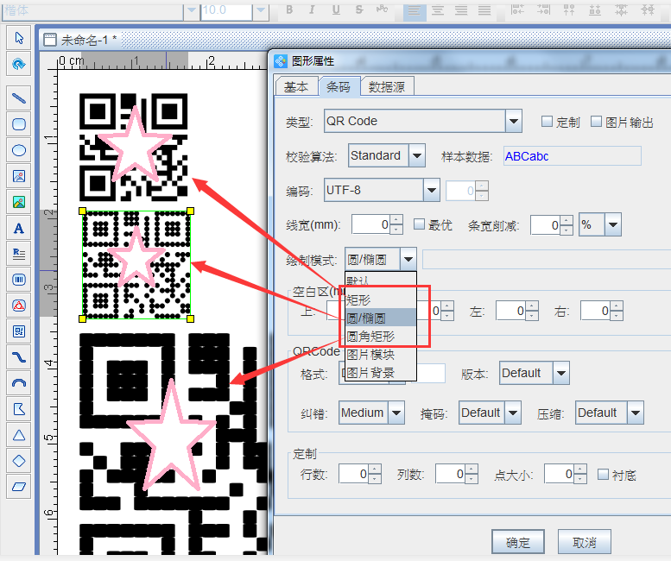Increase the 条宽削减 stepper value
671x561 pixels.
567,220
